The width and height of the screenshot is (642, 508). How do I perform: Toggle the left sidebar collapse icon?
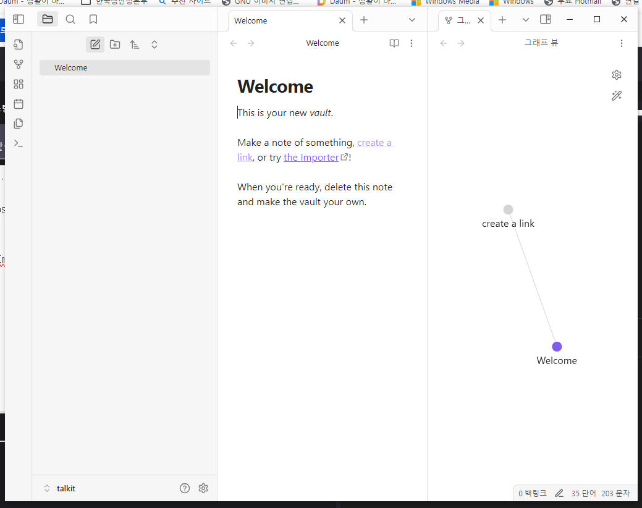click(19, 19)
